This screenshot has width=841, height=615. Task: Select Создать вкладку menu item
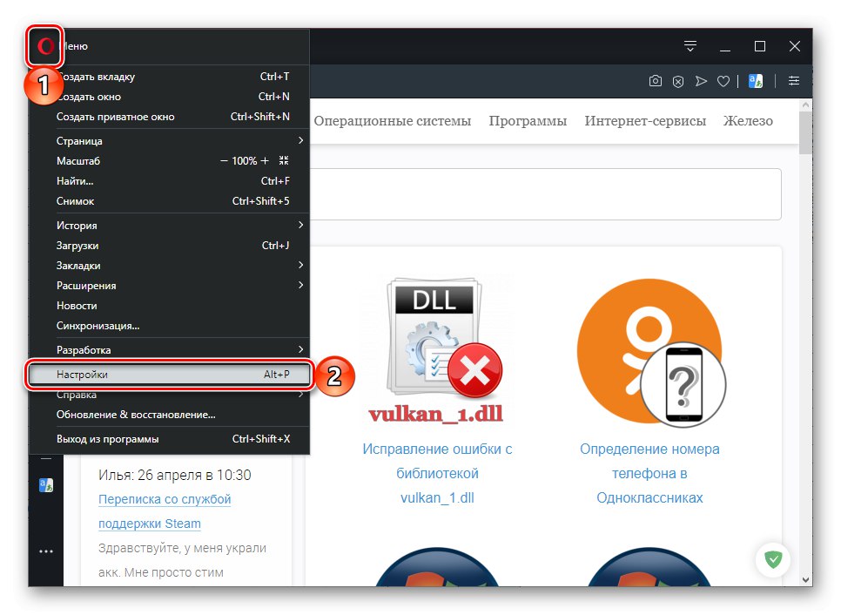pos(169,77)
